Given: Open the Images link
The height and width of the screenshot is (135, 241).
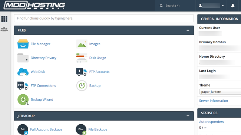Looking at the screenshot, I should [95, 44].
